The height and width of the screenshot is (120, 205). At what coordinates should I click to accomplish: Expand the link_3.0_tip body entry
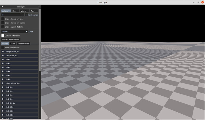(20, 103)
